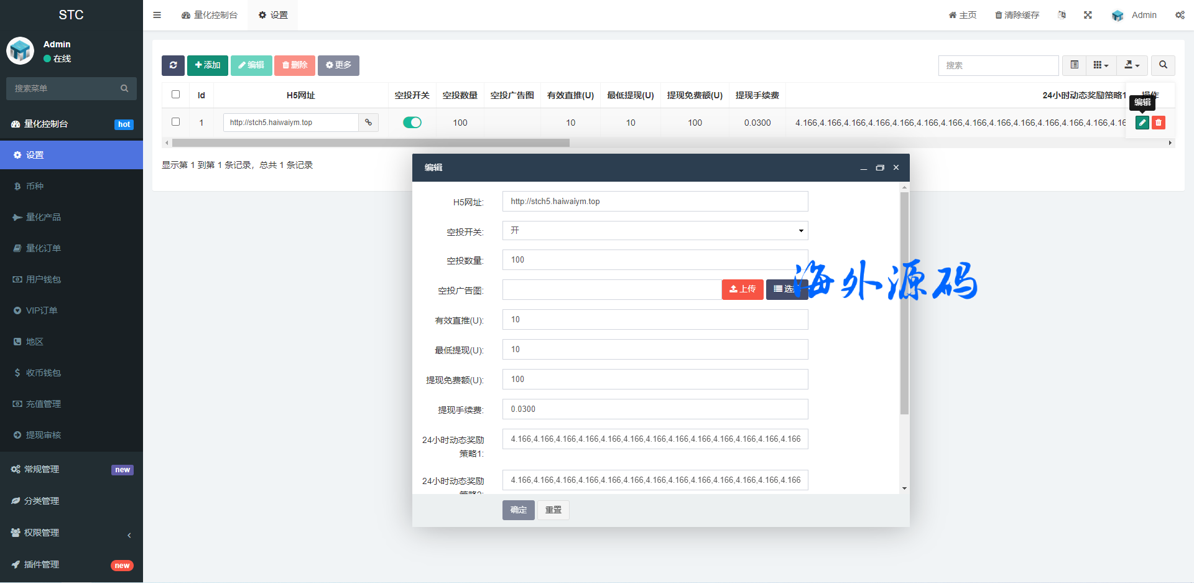This screenshot has width=1194, height=583.
Task: Click the search magnifier button at top right
Action: [x=1162, y=65]
